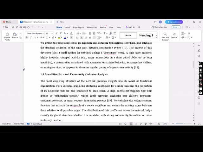Click the Save icon in quick access toolbar

[13, 27]
